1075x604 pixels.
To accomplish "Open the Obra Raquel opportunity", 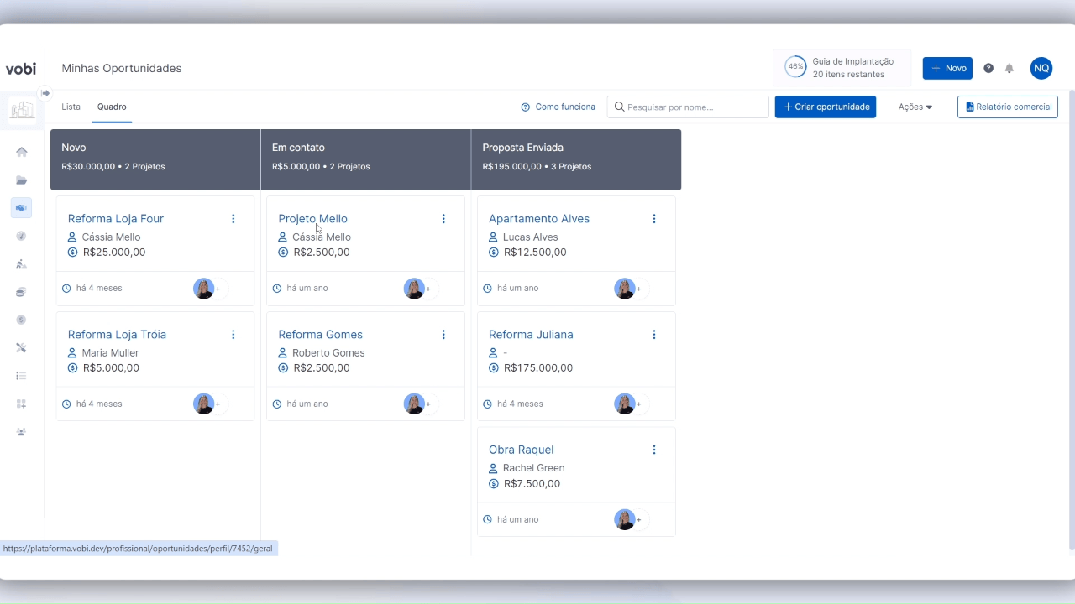I will click(522, 450).
